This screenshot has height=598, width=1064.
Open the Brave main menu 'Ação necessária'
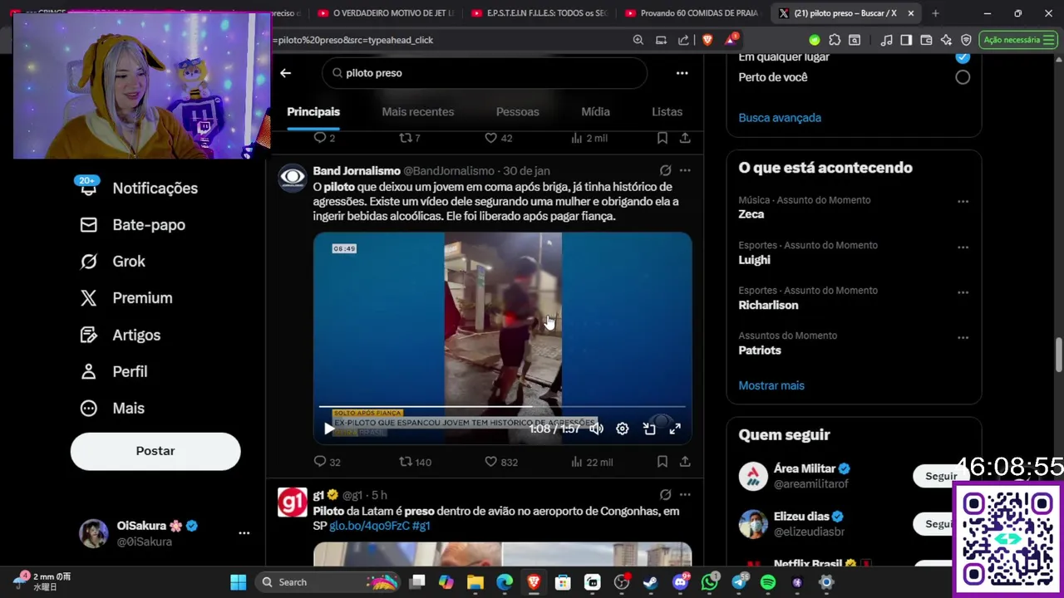click(1018, 40)
